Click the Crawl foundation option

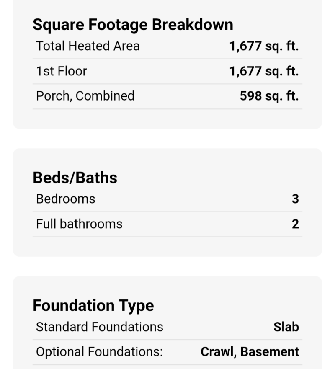click(218, 352)
